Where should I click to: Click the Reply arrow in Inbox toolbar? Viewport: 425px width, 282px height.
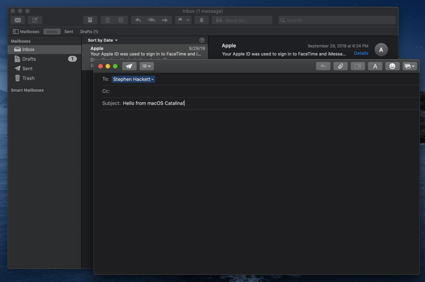[x=138, y=20]
